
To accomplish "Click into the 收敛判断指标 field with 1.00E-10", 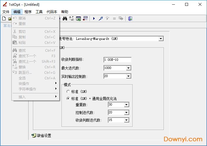I will (x=117, y=60).
